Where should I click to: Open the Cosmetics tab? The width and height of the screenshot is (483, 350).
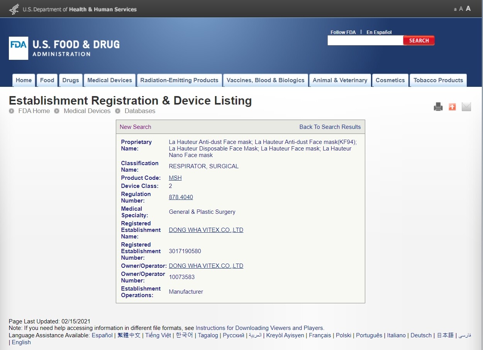390,80
